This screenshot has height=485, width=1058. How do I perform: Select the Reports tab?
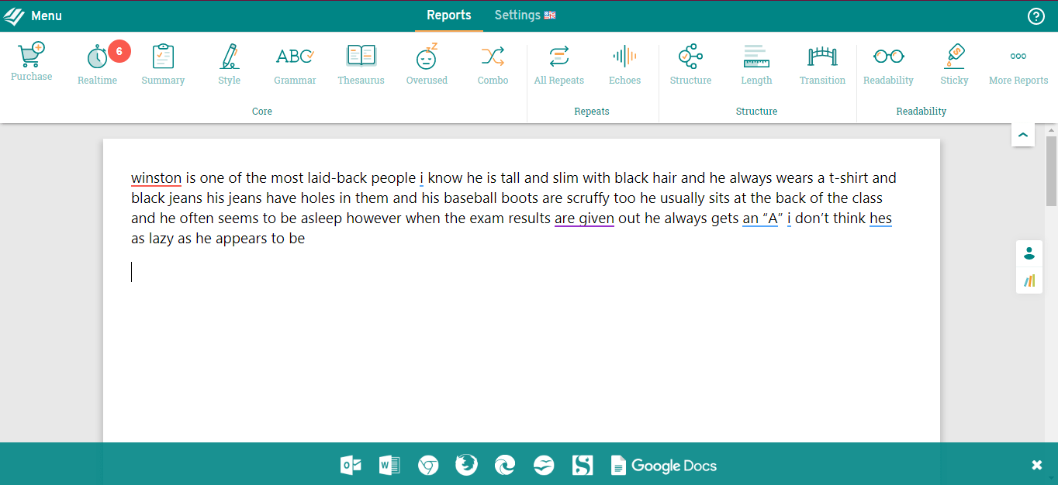tap(448, 15)
